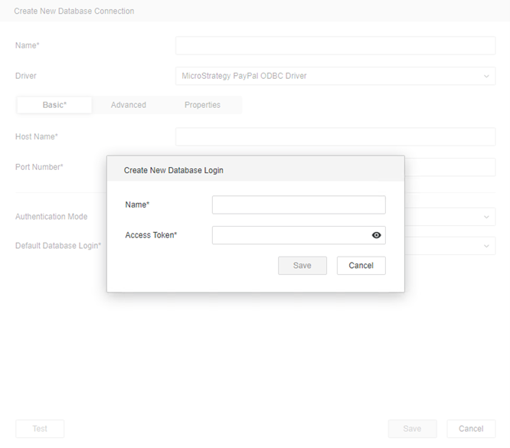This screenshot has height=448, width=510.
Task: Click Cancel at bottom of connection form
Action: 471,429
